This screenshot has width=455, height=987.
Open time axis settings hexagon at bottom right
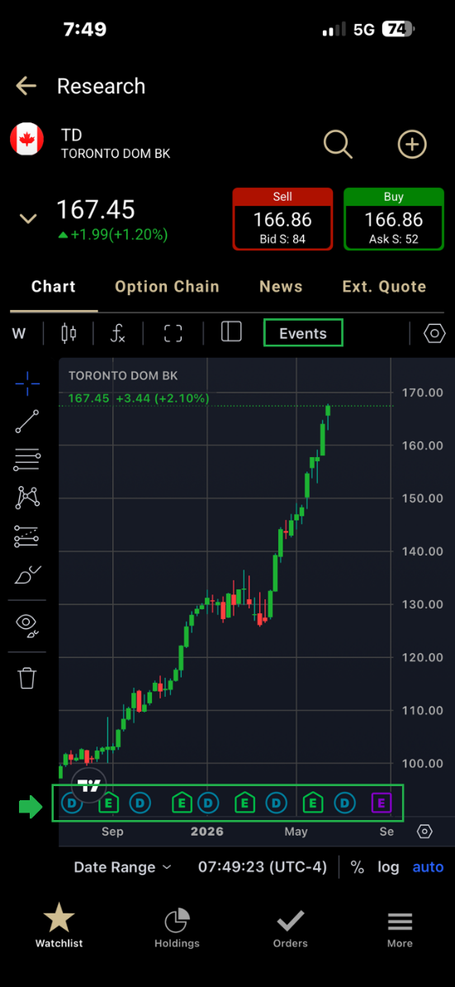pos(424,832)
